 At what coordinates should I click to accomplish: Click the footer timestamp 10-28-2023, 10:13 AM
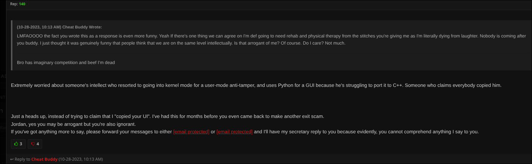pos(81,159)
